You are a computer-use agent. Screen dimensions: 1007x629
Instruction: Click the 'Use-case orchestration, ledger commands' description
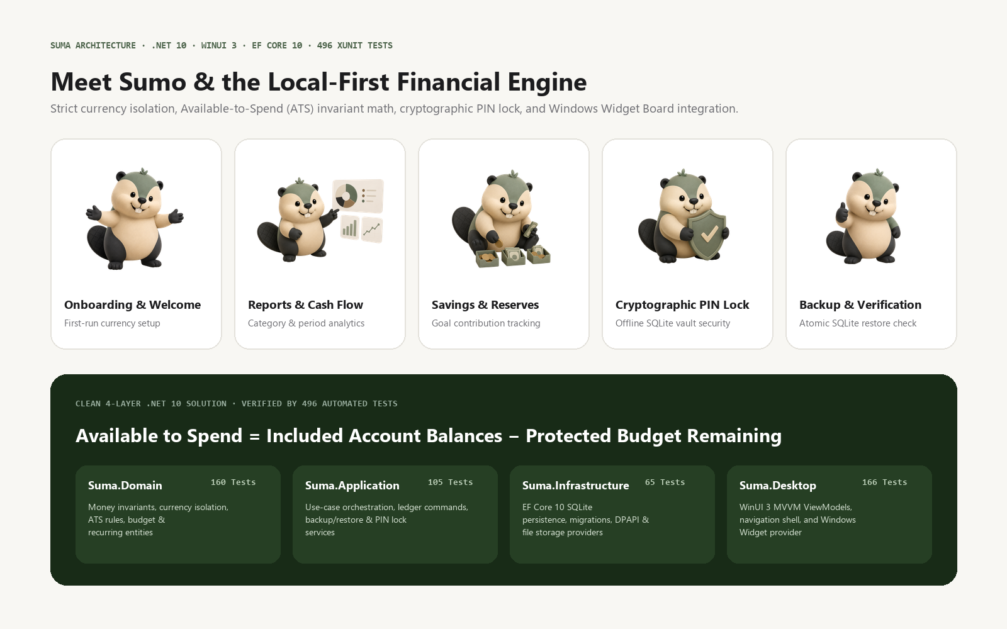(387, 520)
